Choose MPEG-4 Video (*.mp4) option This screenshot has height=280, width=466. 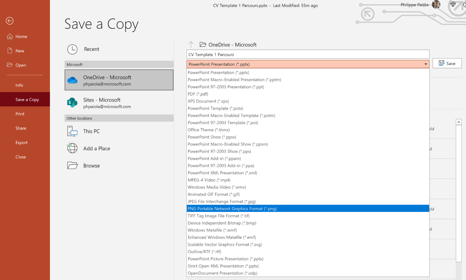[308, 180]
